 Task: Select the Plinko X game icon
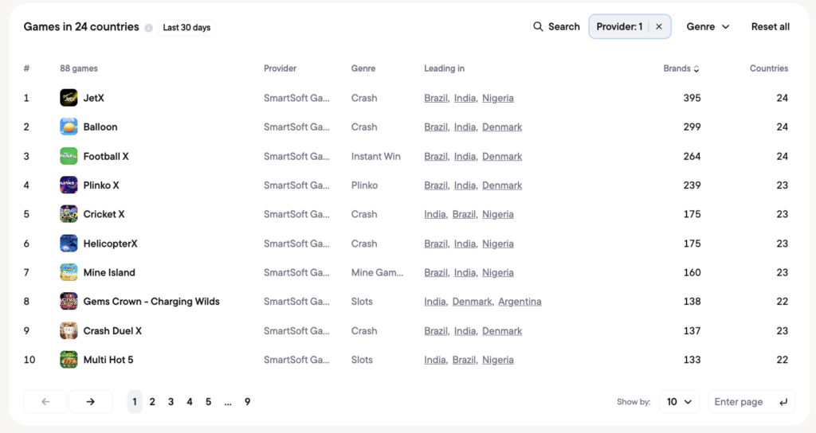click(x=69, y=185)
